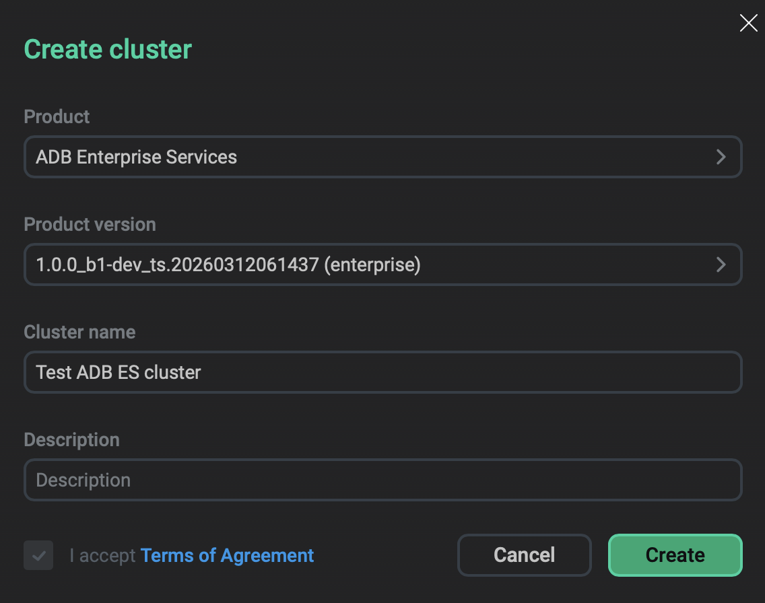Click the Create cluster dialog title
Viewport: 765px width, 603px height.
pos(107,48)
